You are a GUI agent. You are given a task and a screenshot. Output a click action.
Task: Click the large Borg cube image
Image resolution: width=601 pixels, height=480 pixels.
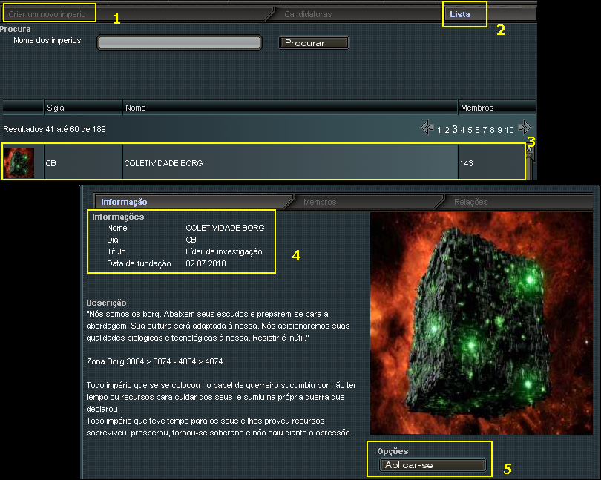(481, 323)
